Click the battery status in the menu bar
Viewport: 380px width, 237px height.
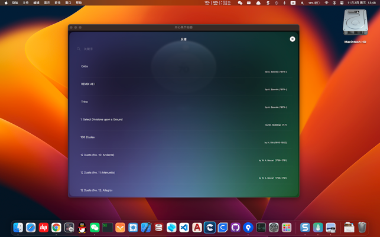tap(314, 3)
